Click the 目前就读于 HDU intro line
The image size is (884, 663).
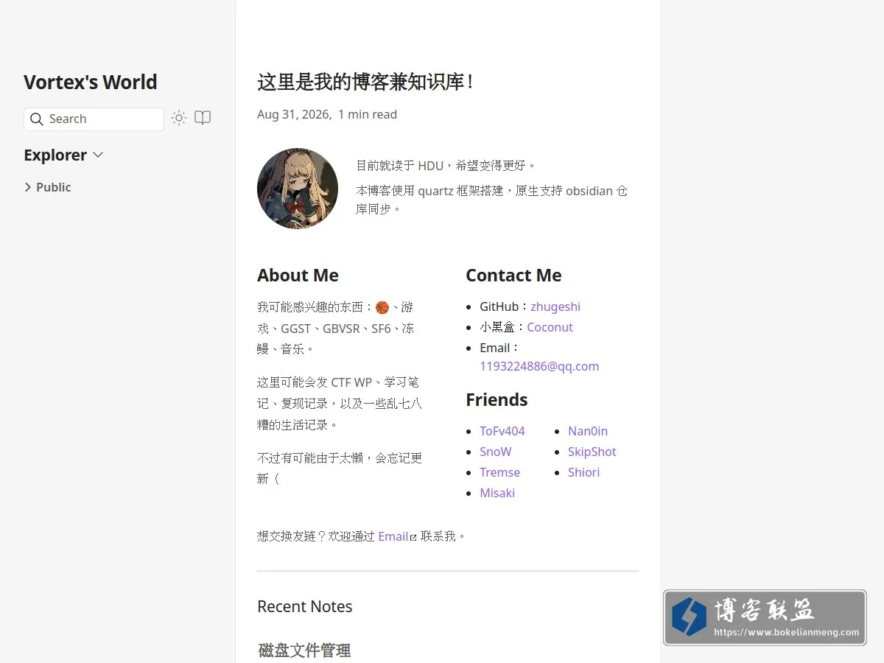446,165
